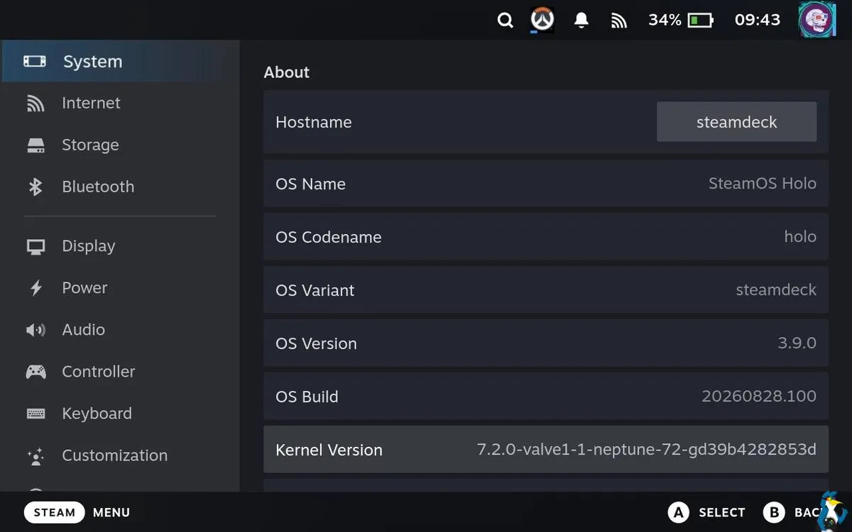Click the 09:43 clock
The height and width of the screenshot is (532, 852).
point(757,20)
